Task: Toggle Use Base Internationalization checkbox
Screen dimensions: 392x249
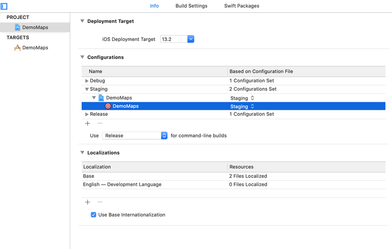Action: click(x=93, y=215)
